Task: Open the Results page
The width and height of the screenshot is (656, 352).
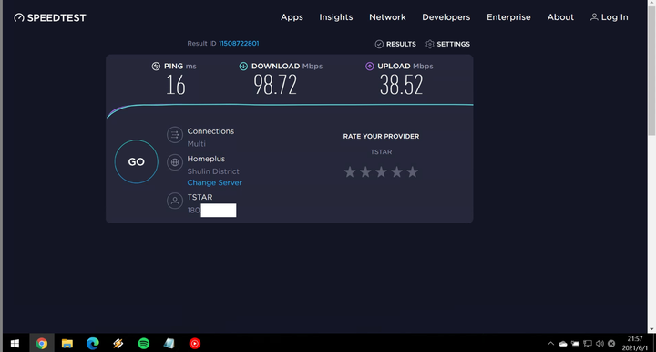Action: [395, 44]
